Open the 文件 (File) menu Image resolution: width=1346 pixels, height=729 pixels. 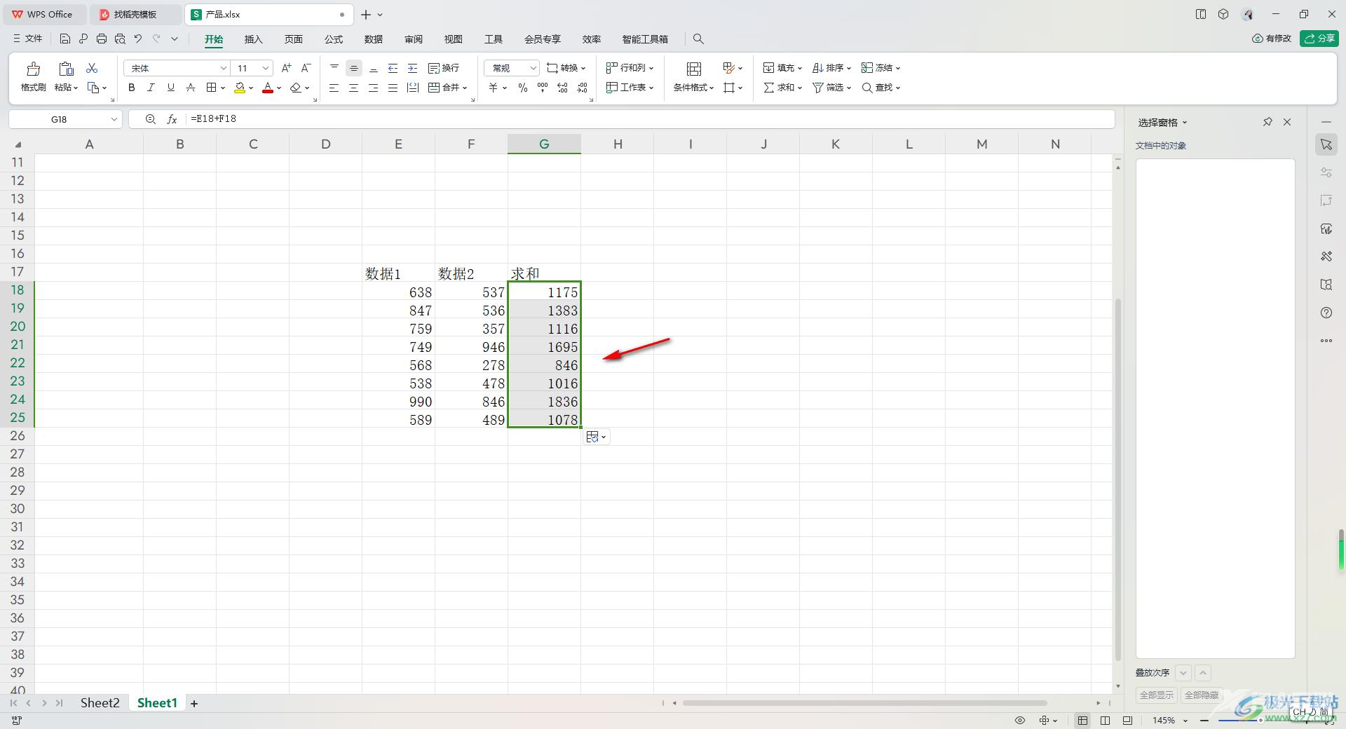[28, 39]
